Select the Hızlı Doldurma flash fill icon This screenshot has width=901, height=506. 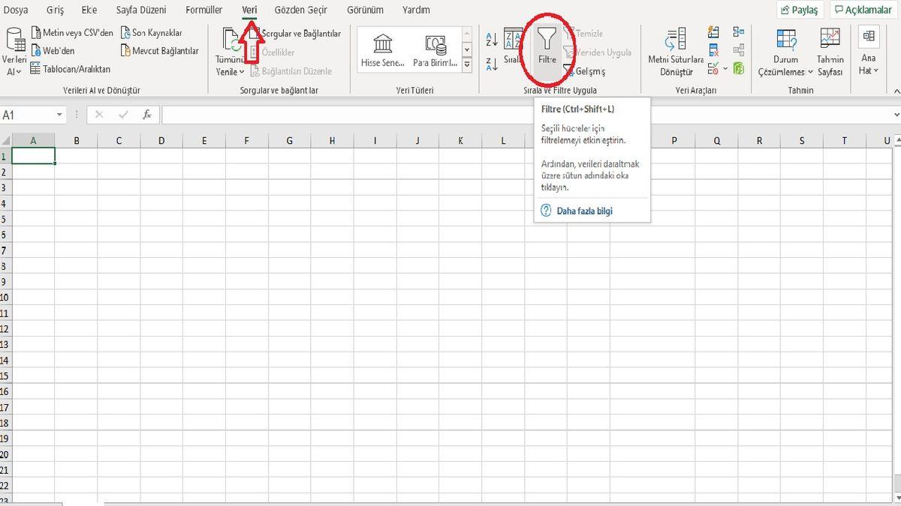tap(713, 31)
